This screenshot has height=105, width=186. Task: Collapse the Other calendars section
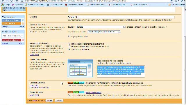pos(3,32)
